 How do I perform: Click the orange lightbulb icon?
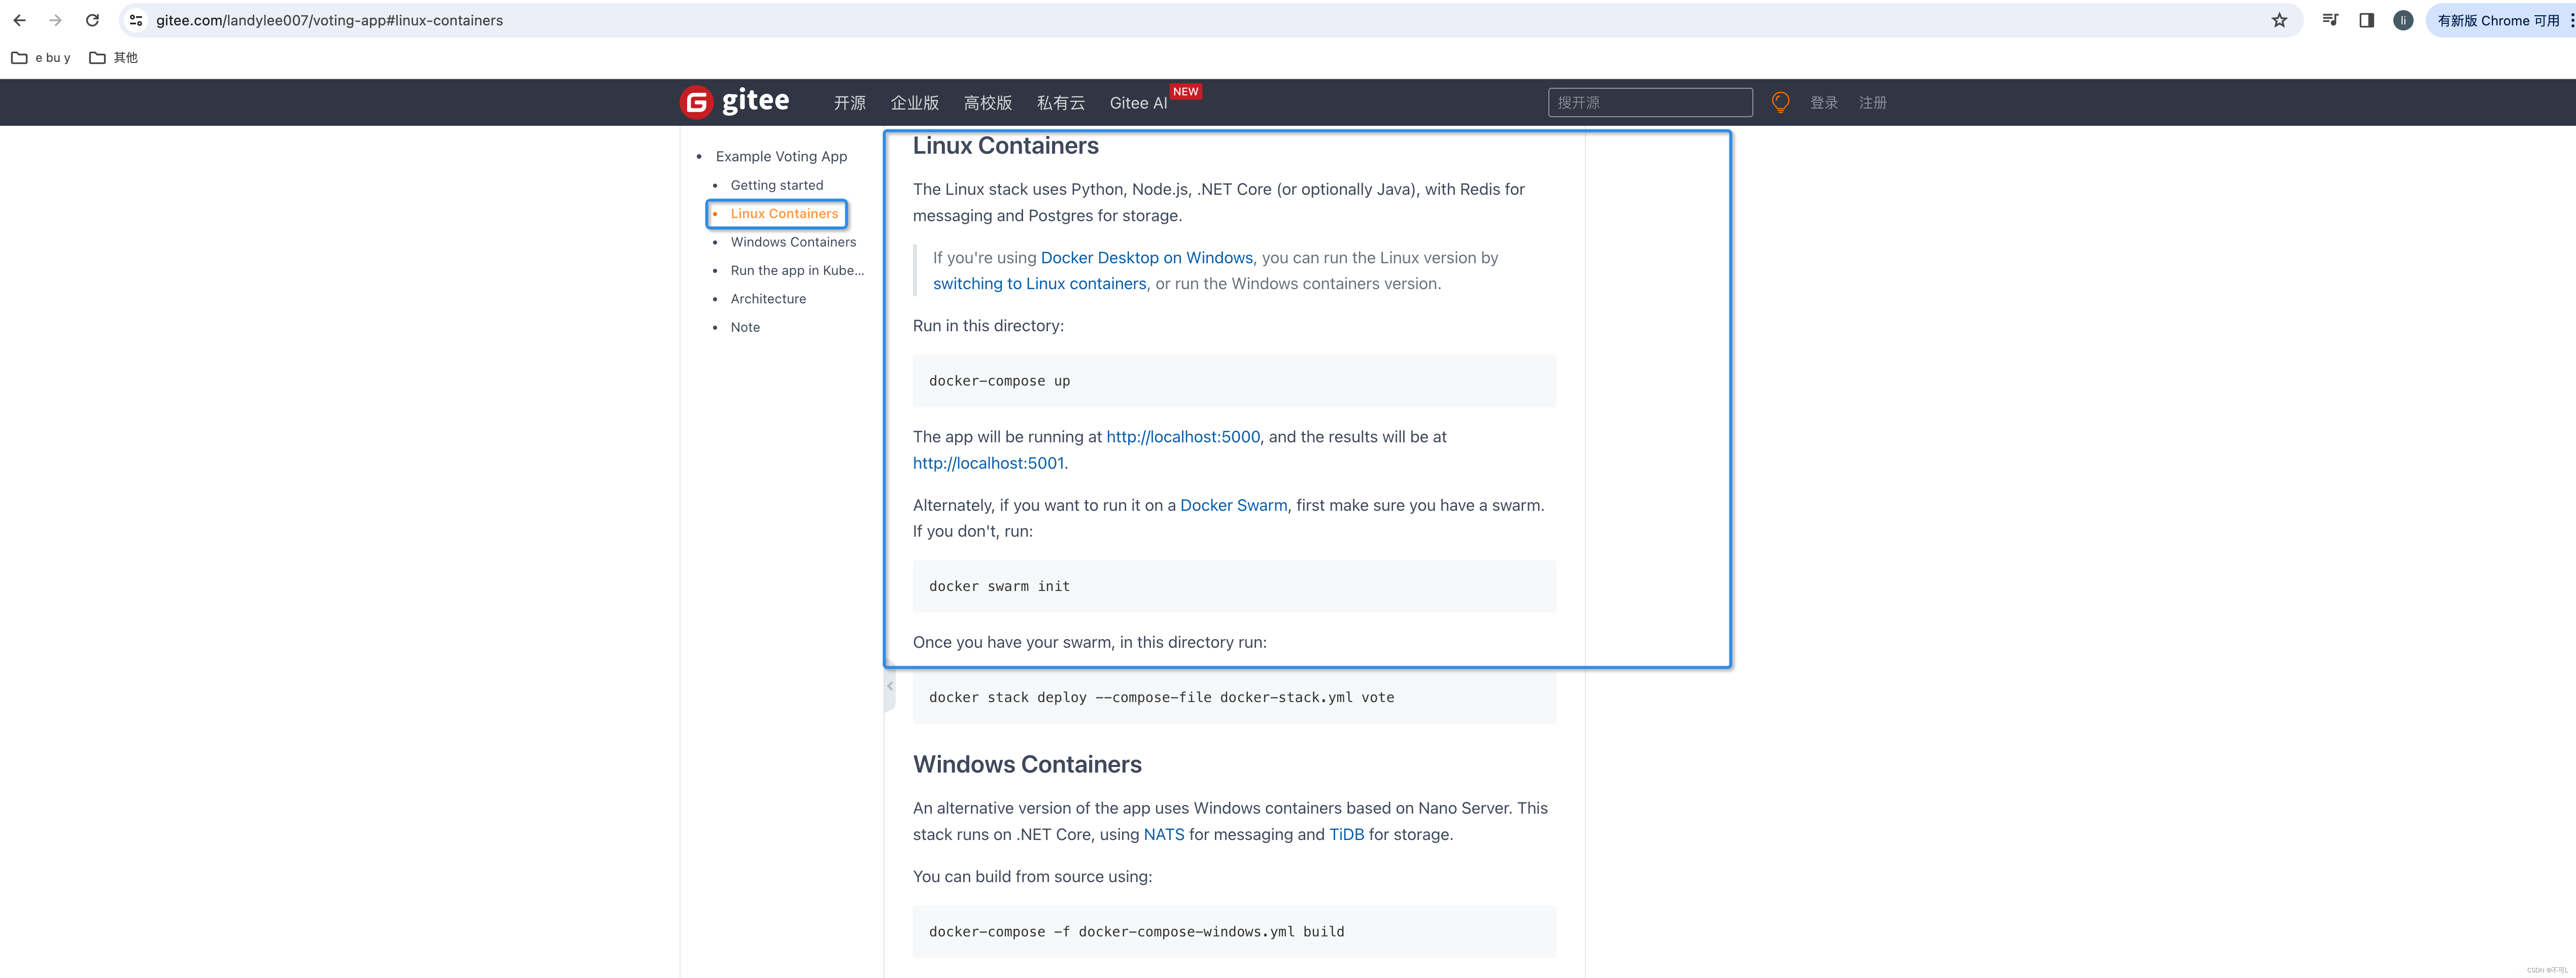[1780, 102]
